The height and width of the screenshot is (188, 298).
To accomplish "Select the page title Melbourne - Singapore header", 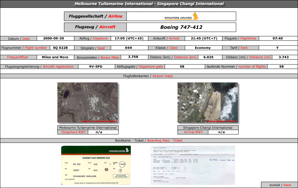I will pyautogui.click(x=149, y=4).
